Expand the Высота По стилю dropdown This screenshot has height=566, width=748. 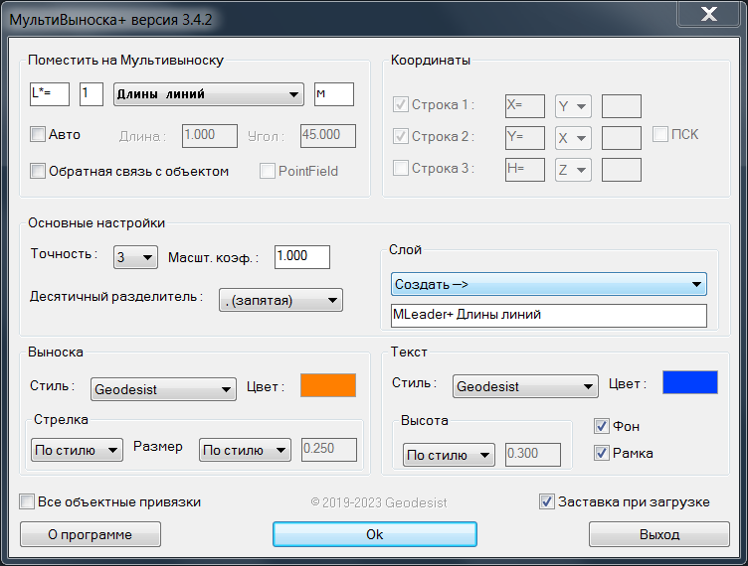coord(449,455)
